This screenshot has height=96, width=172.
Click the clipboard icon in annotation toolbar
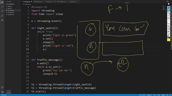[x=169, y=34]
